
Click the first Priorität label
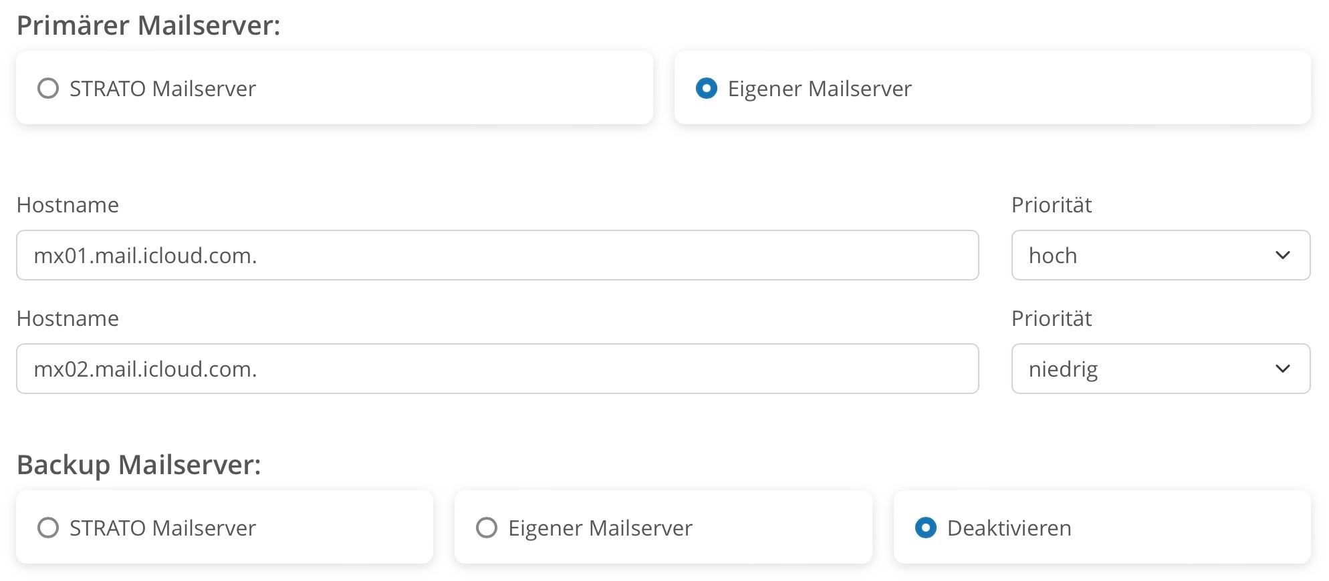(x=1051, y=205)
